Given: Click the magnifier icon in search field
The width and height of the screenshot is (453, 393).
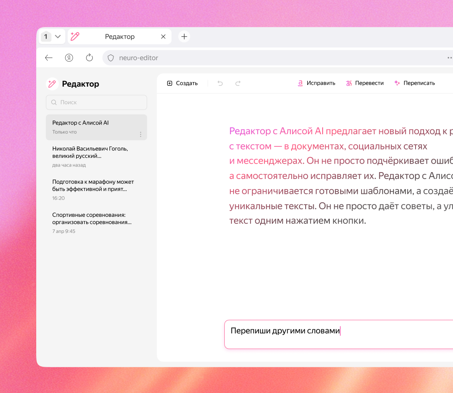Looking at the screenshot, I should point(54,102).
